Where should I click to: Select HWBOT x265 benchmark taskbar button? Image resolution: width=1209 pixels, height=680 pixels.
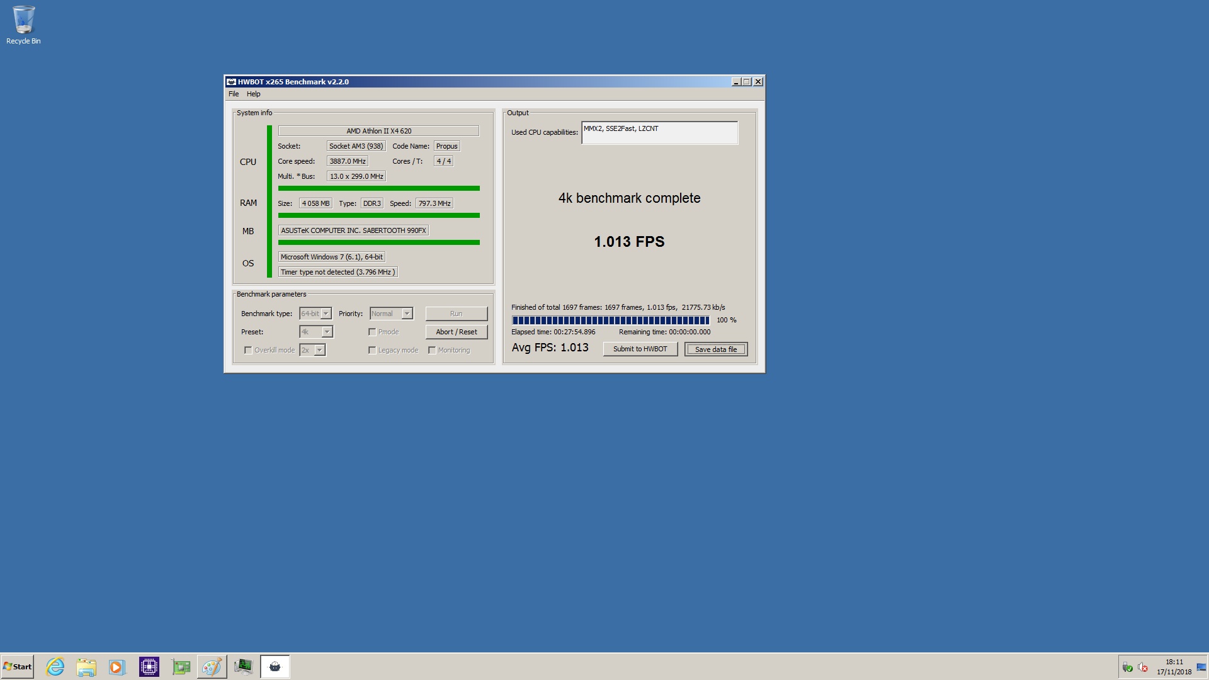click(x=275, y=667)
